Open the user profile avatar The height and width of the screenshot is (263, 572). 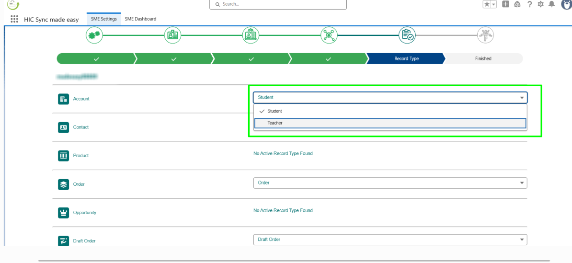click(x=566, y=4)
